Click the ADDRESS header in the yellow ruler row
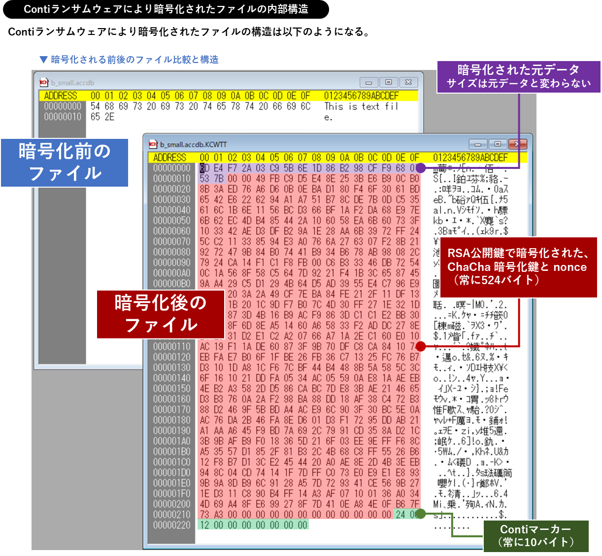Screen dimensions: 602x556 coord(170,158)
